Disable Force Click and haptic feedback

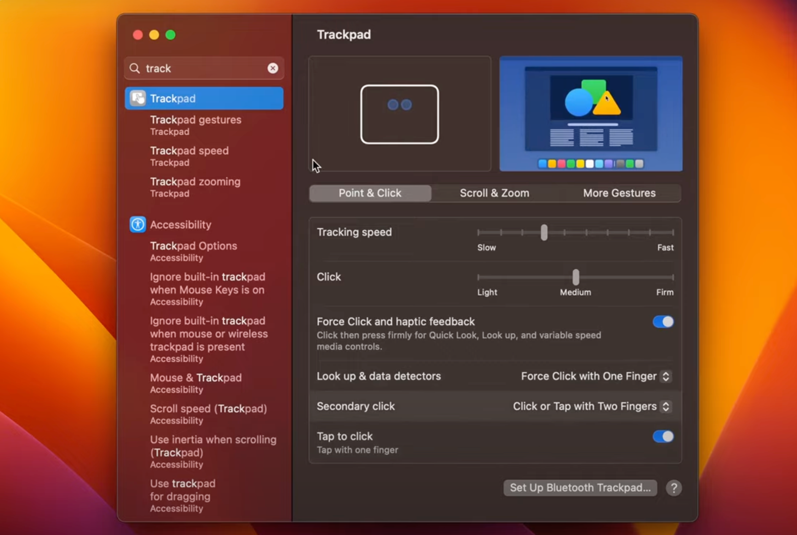tap(662, 322)
